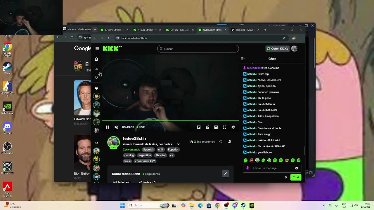Select the countrerstrike2 tag
This screenshot has width=374, height=210.
coord(145,161)
